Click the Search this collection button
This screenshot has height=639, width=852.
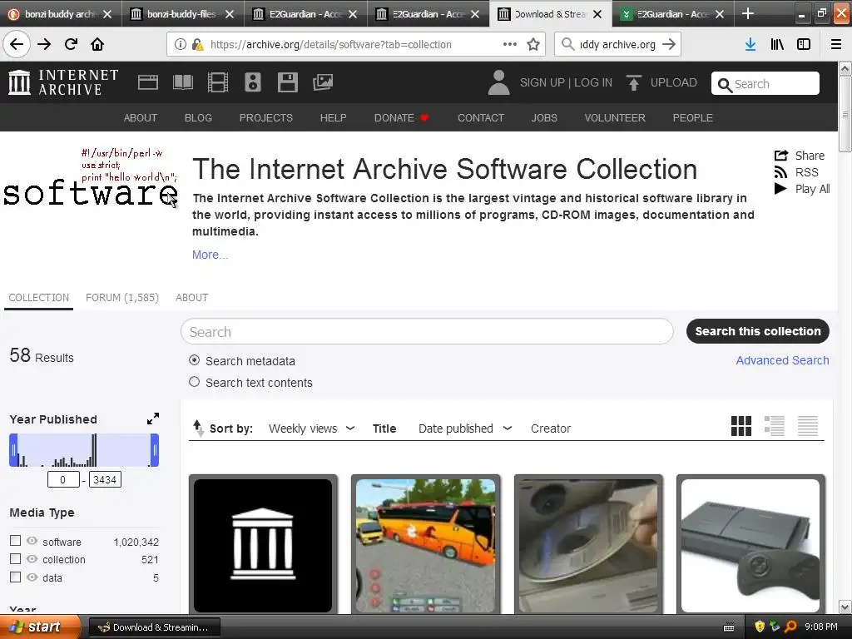(758, 331)
